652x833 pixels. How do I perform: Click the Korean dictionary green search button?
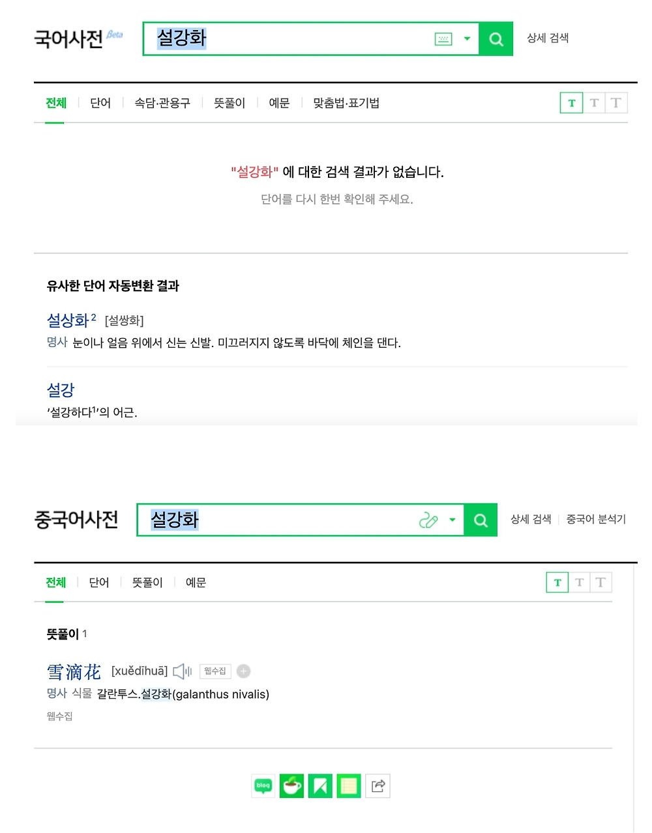click(x=496, y=39)
